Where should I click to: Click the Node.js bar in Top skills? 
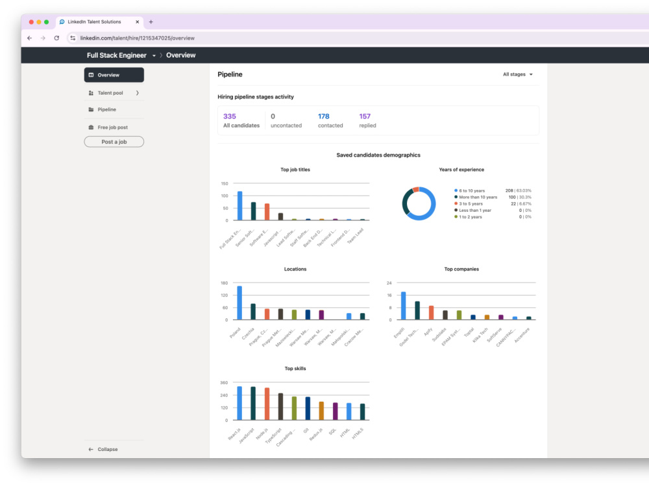[267, 404]
